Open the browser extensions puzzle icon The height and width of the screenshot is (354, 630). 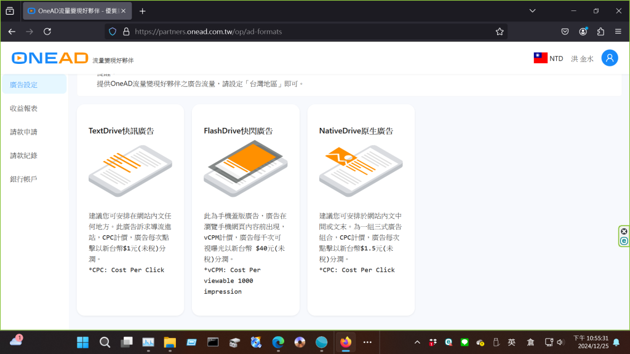click(x=600, y=31)
